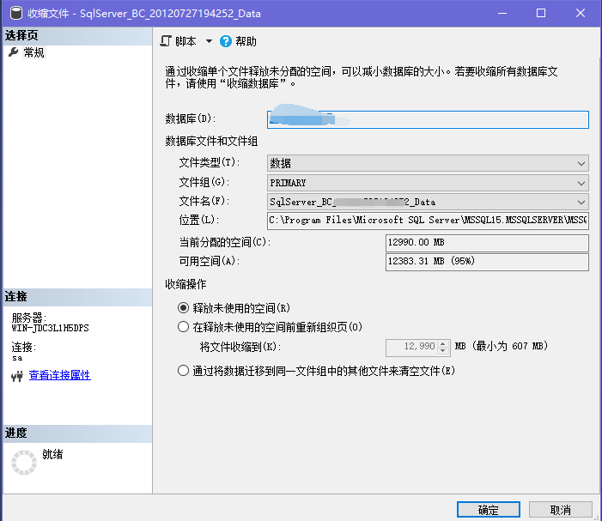The image size is (602, 521).
Task: Click the 位置 file path field
Action: click(x=428, y=221)
